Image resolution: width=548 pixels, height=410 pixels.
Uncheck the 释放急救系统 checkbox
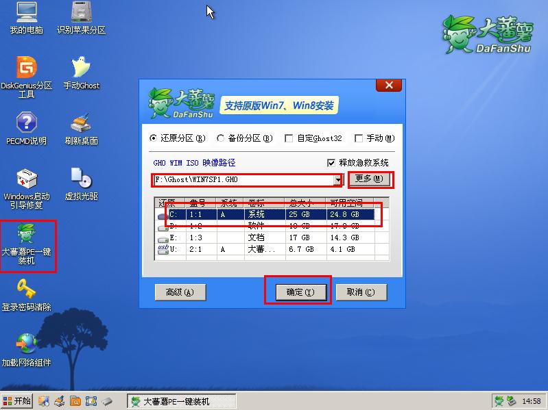point(332,163)
